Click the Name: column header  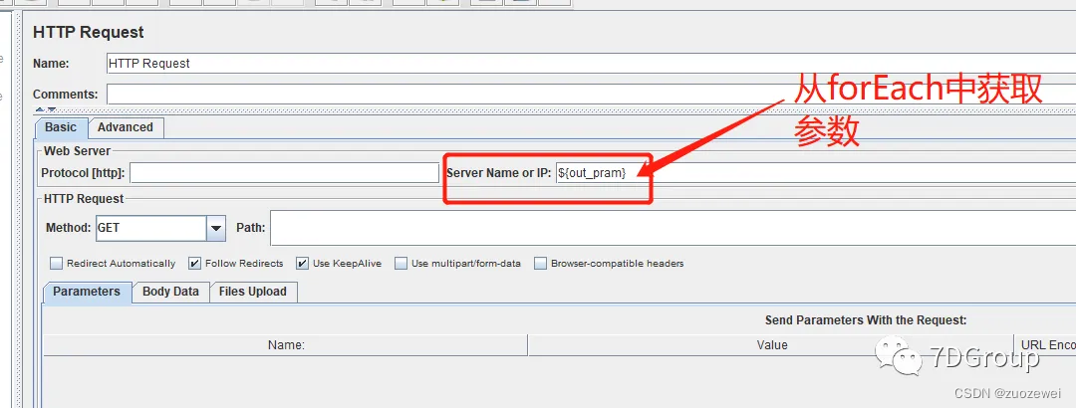[x=286, y=345]
